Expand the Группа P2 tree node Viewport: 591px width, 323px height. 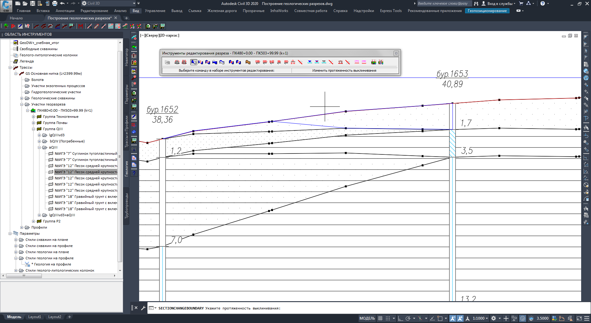(34, 221)
